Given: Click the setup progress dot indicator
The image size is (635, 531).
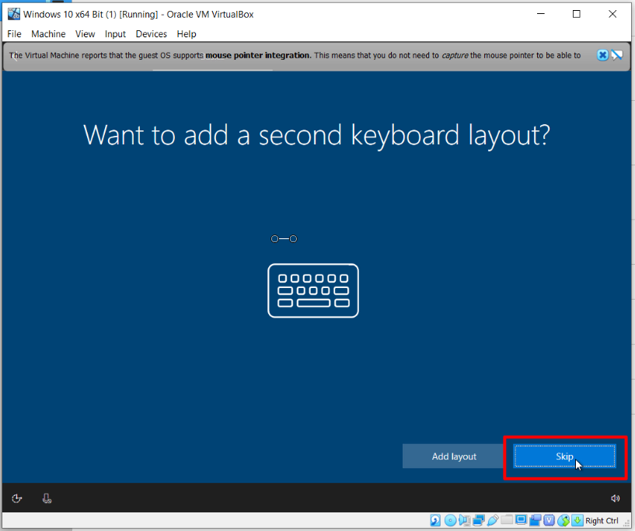Looking at the screenshot, I should click(284, 238).
